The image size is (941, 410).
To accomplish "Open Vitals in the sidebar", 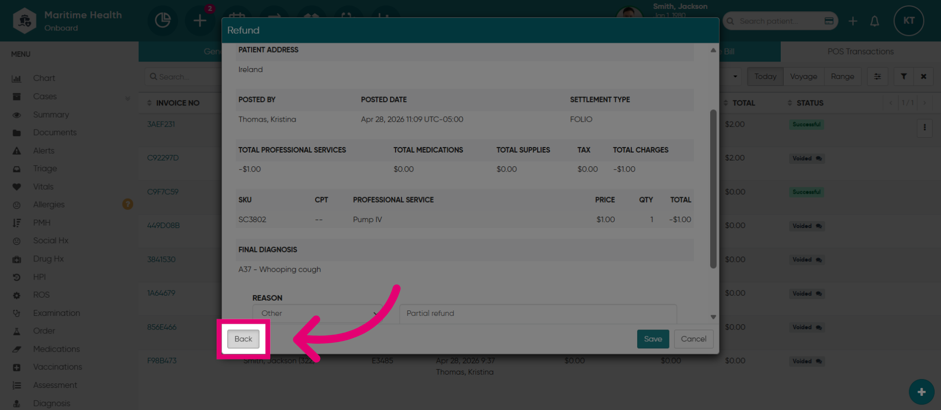I will pos(43,187).
